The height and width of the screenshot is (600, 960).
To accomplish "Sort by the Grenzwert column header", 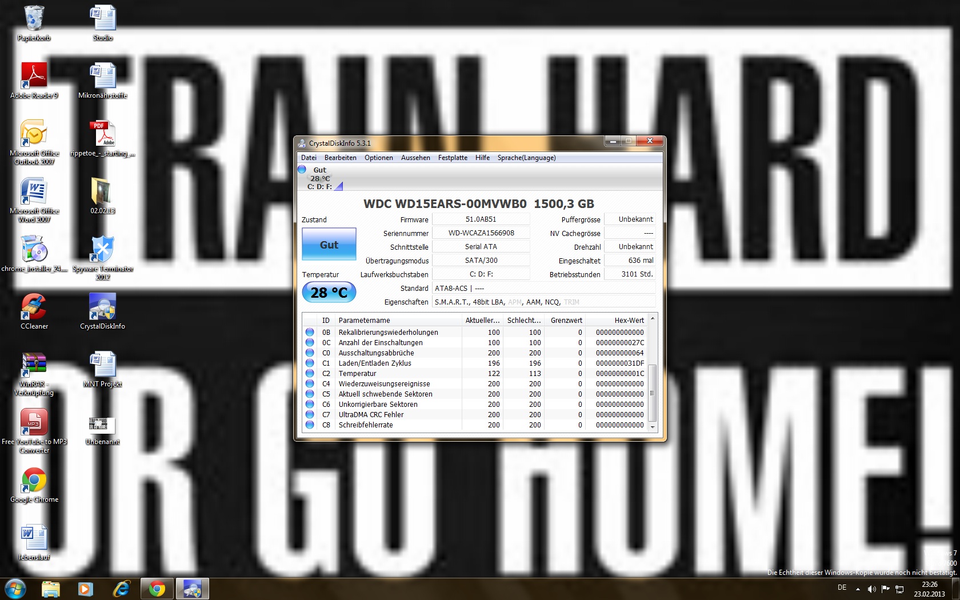I will click(565, 321).
